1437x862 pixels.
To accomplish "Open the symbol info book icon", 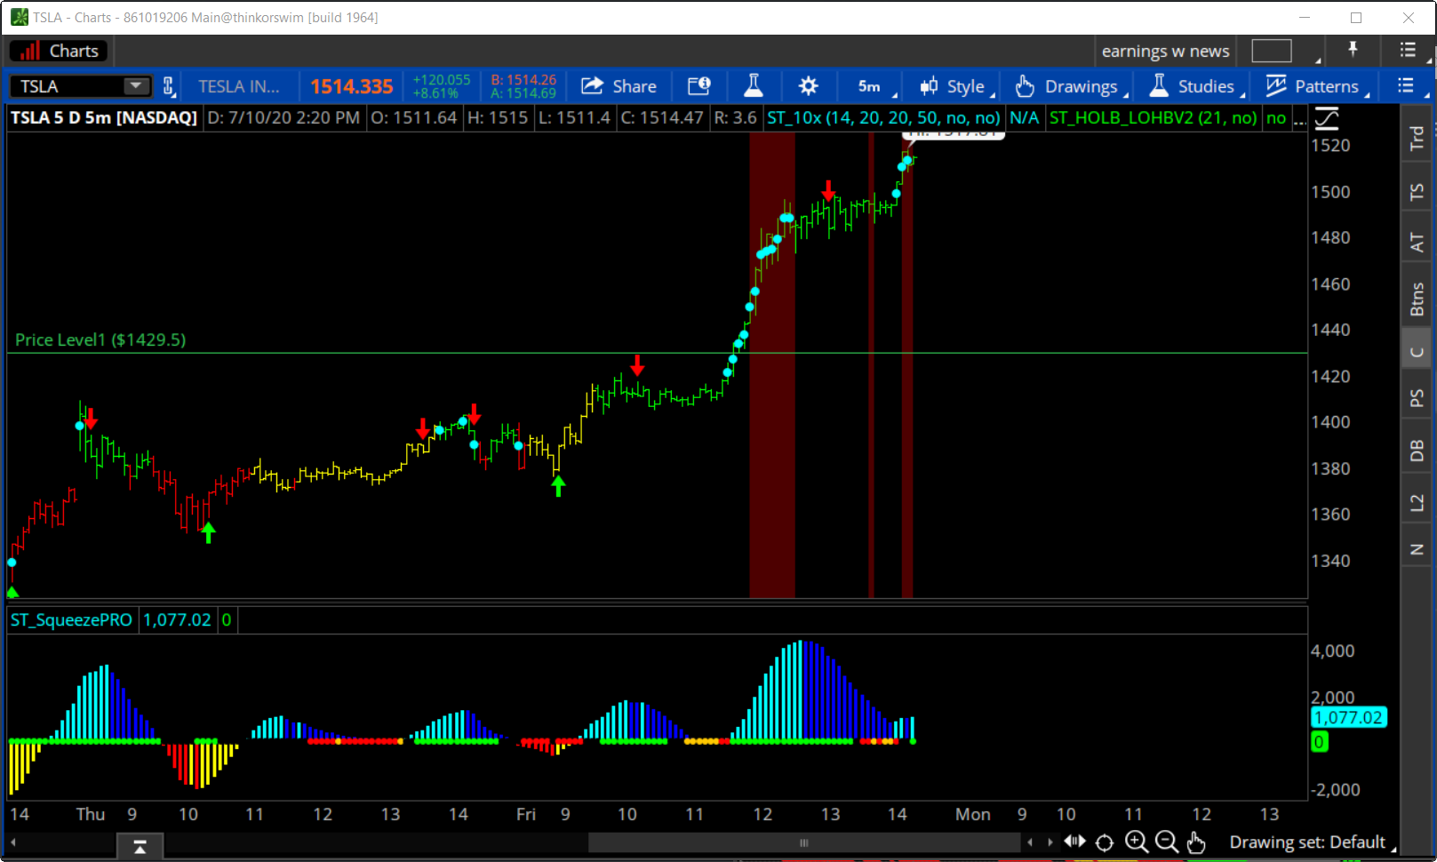I will tap(699, 86).
